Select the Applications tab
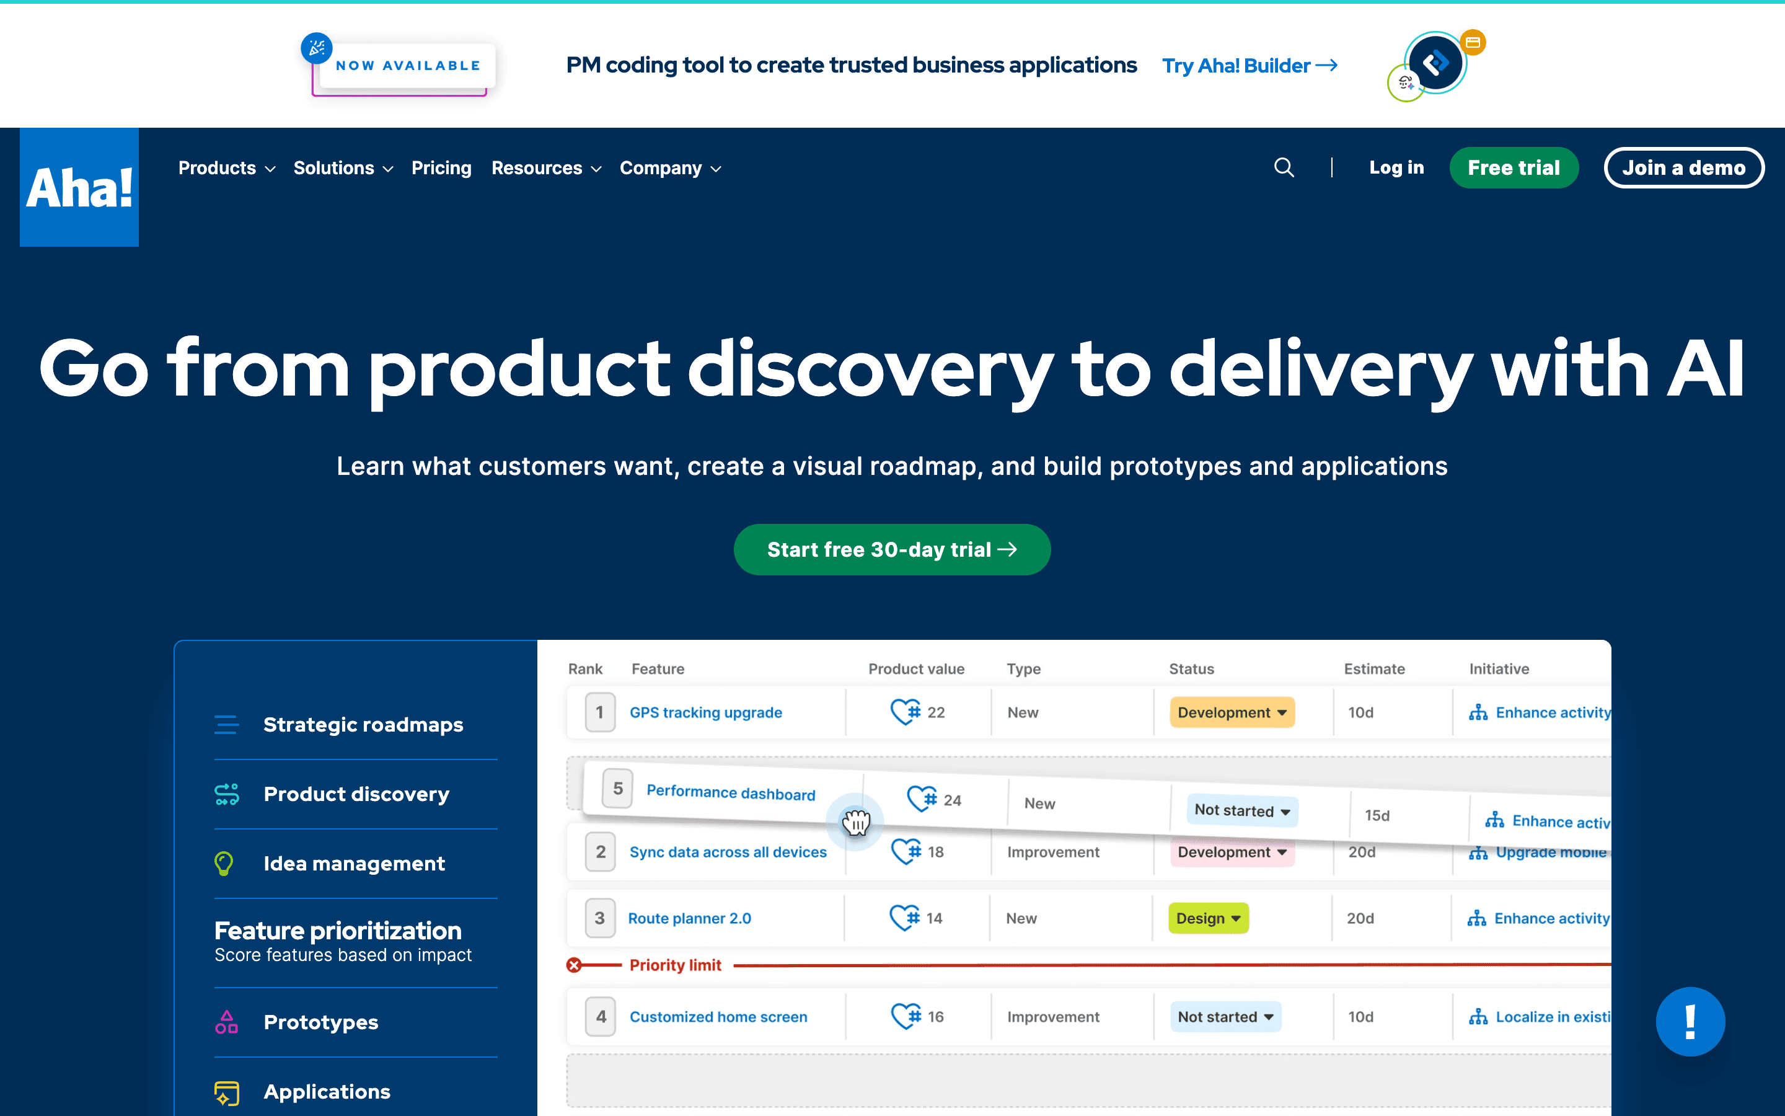Screen dimensions: 1785x1116 pyautogui.click(x=356, y=1092)
